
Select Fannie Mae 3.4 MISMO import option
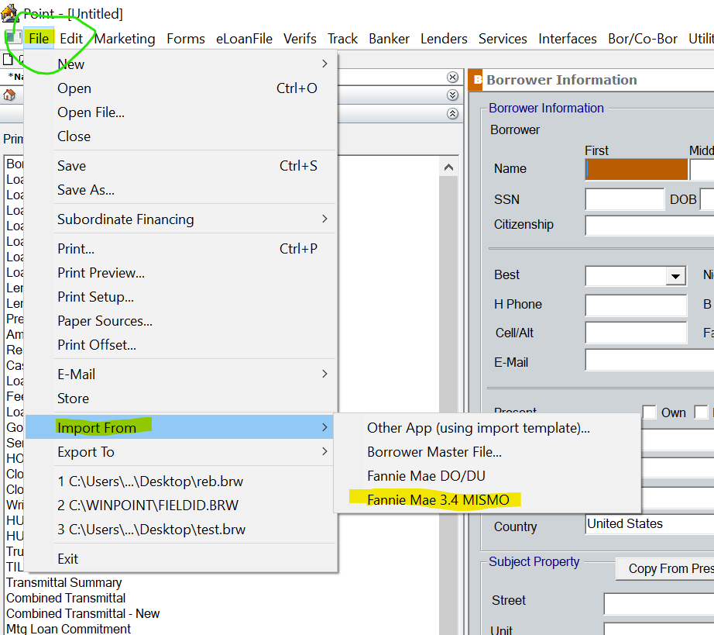click(x=438, y=500)
